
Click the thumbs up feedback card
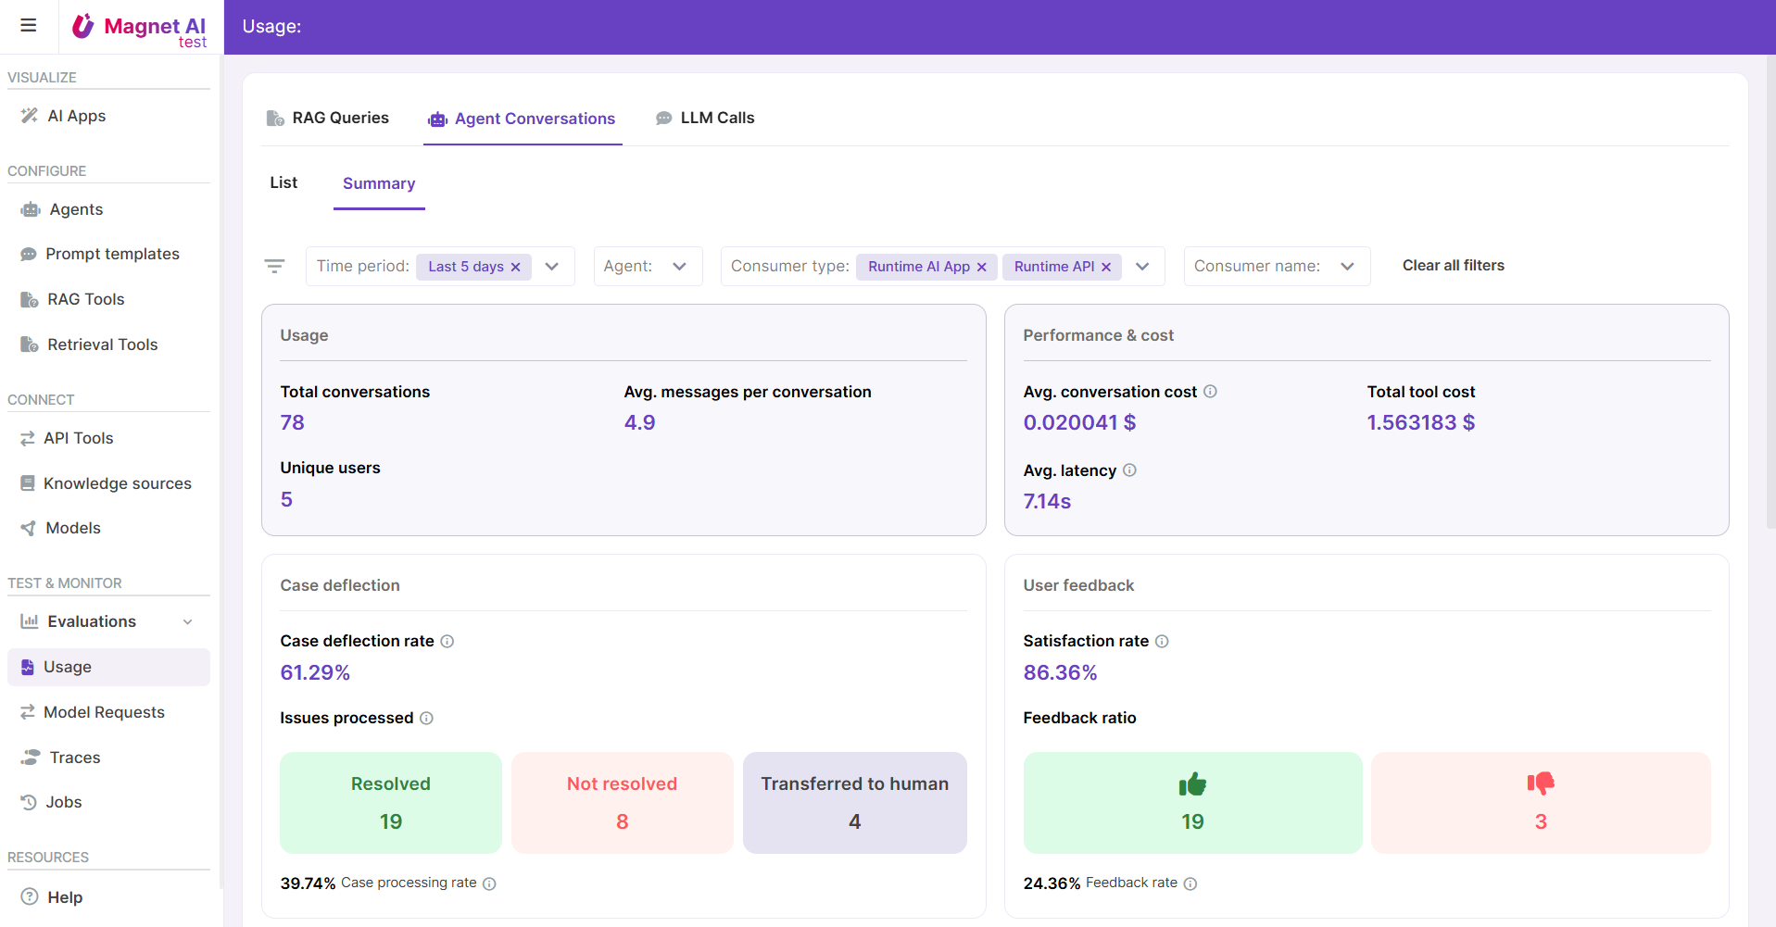tap(1191, 802)
